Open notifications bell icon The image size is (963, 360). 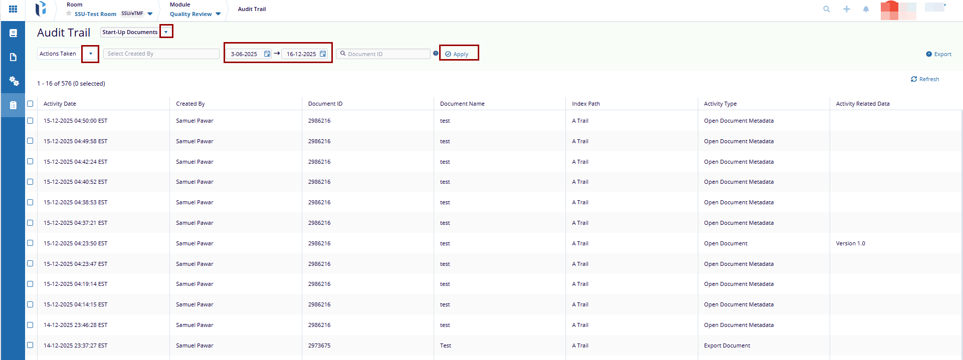(x=866, y=9)
